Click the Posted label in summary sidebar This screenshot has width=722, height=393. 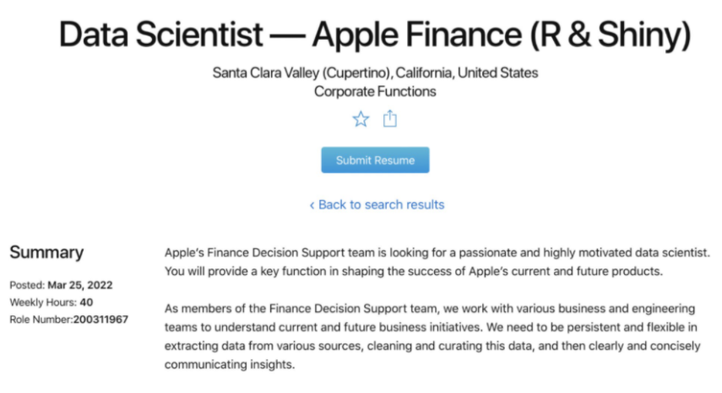click(x=27, y=285)
